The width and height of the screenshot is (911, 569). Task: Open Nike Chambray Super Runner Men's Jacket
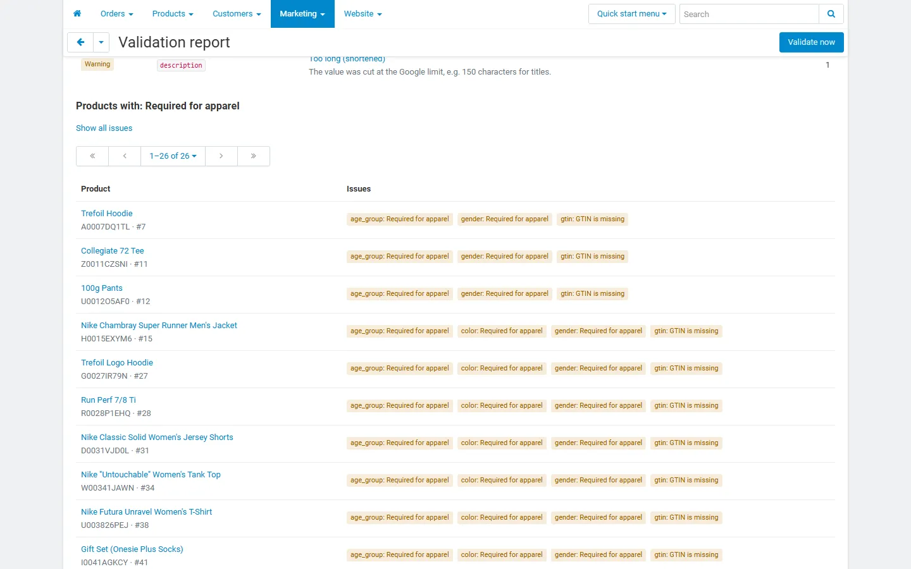(159, 326)
